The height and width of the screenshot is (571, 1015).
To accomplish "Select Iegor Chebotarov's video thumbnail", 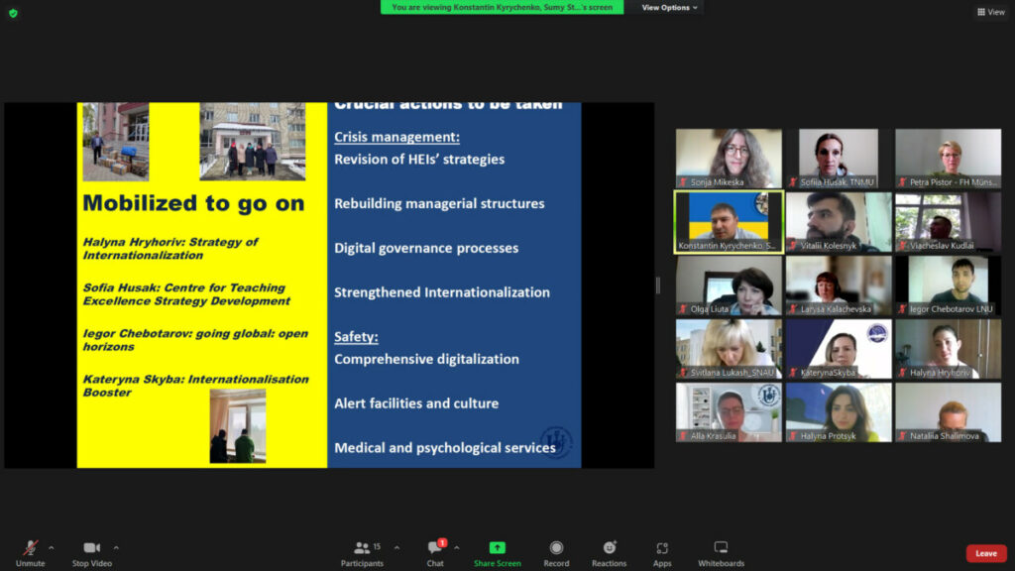I will tap(948, 285).
